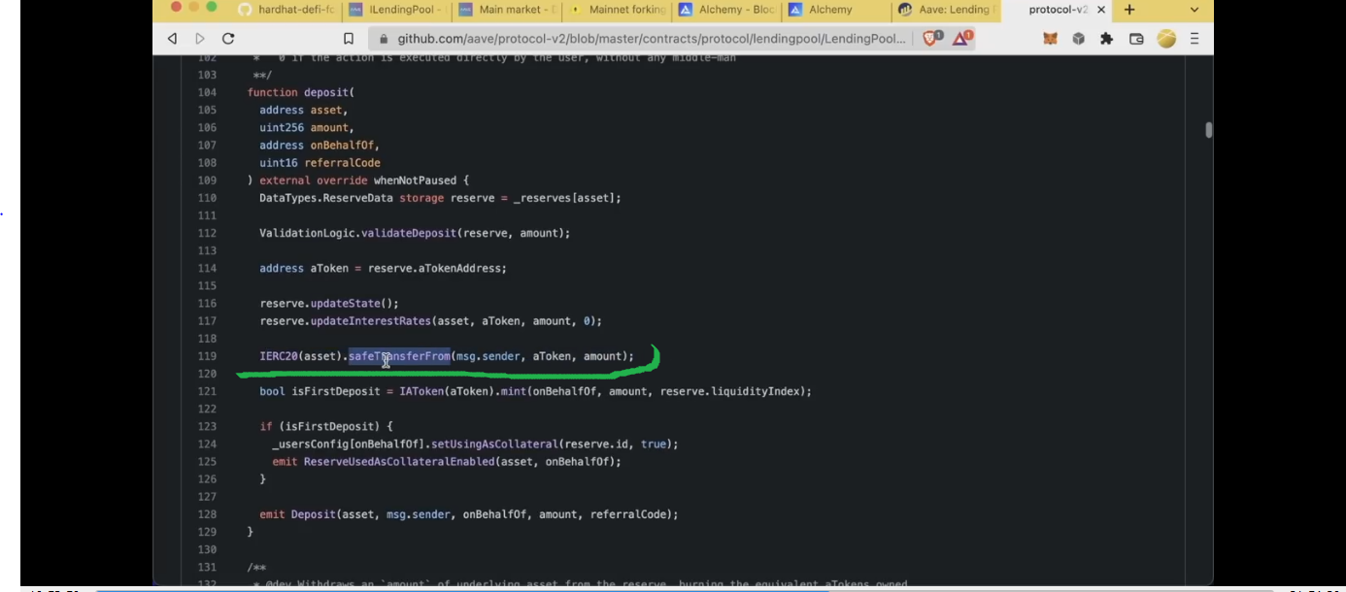
Task: Go back to the previous page
Action: [172, 39]
